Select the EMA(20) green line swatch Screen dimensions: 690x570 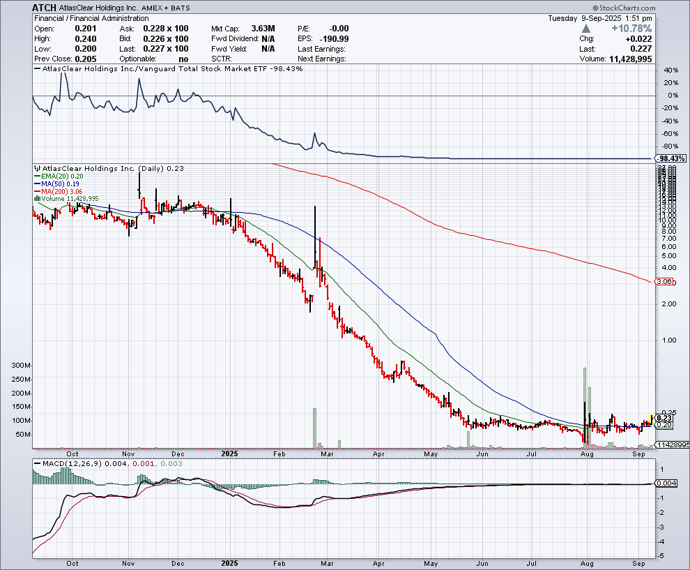[x=36, y=177]
